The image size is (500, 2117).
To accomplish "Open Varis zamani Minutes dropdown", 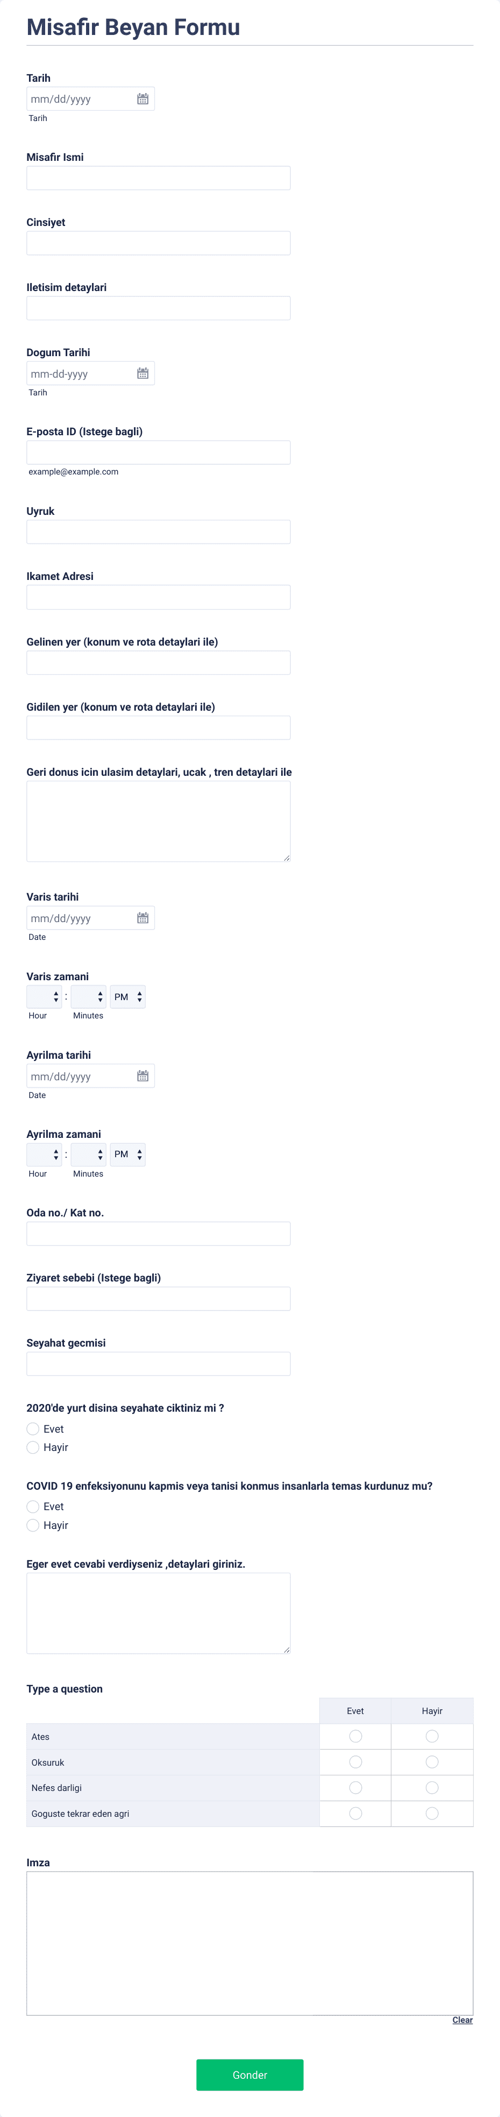I will 89,996.
